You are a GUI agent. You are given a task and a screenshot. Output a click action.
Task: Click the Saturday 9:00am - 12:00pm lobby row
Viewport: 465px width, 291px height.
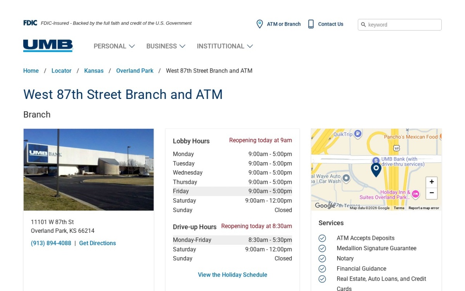click(x=232, y=201)
